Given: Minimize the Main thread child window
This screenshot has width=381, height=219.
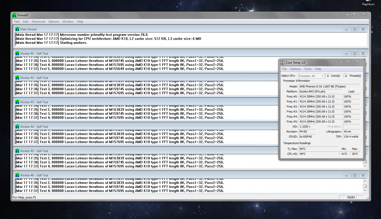Looking at the screenshot, I should tap(346, 29).
